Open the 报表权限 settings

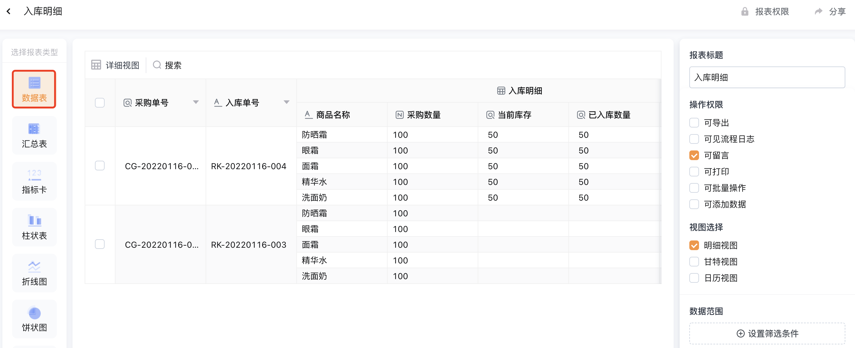[x=765, y=11]
